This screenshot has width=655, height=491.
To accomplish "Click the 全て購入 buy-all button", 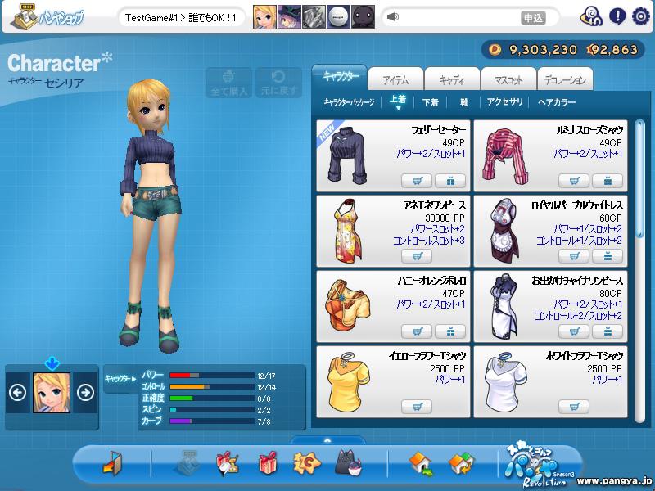I will click(228, 83).
